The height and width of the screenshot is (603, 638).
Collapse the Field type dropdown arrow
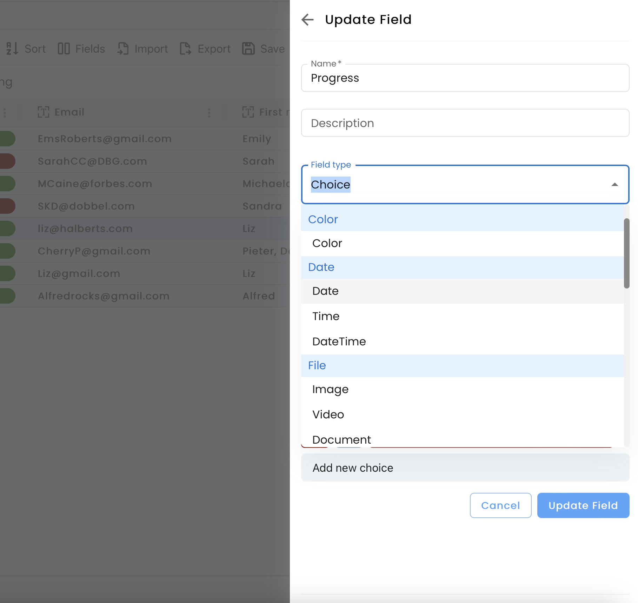614,185
